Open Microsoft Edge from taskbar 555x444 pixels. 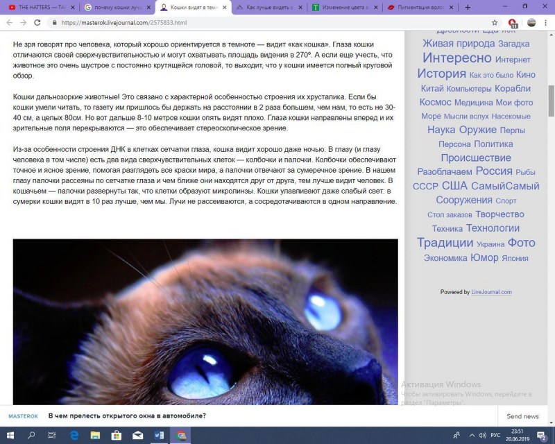click(74, 435)
